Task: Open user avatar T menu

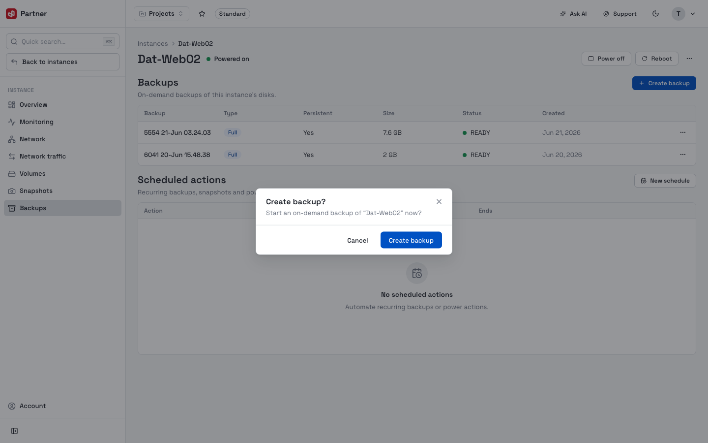Action: 678,14
